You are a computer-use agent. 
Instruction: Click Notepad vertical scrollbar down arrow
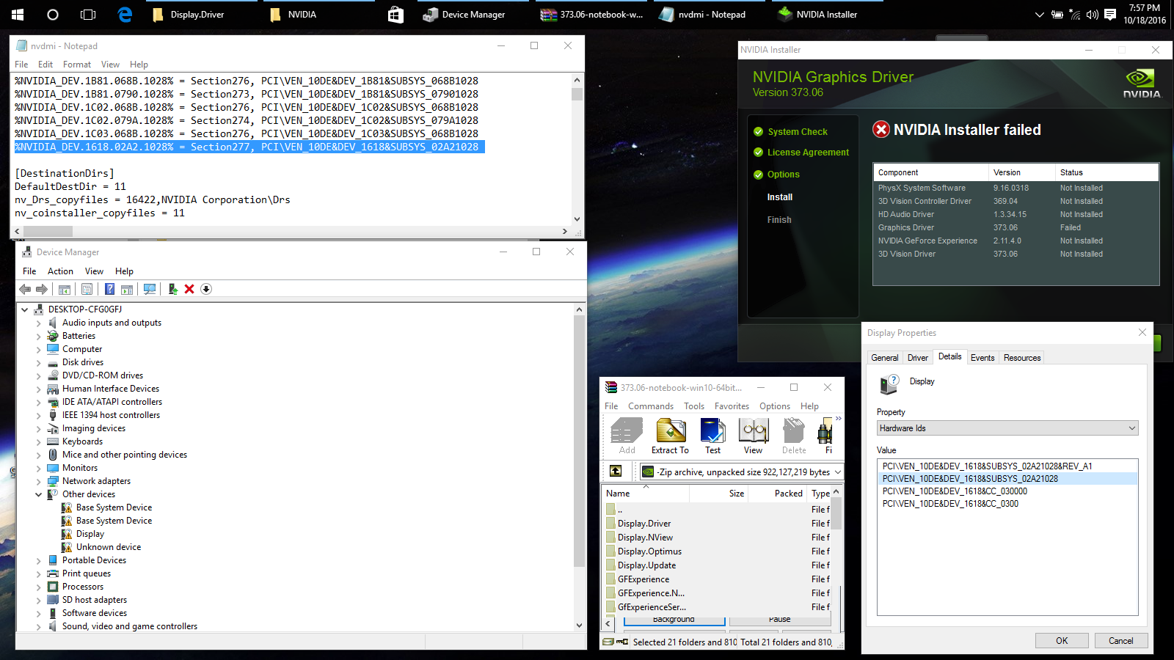click(577, 219)
